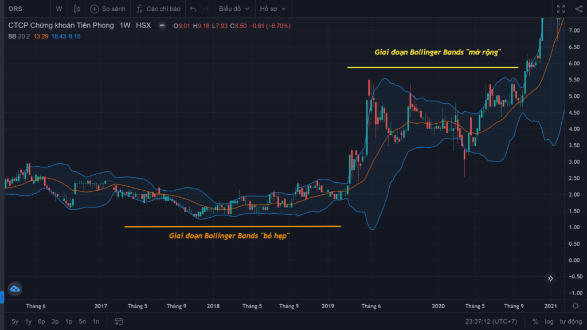Select the BB 20 2 indicator legend
The image size is (587, 330).
19,36
